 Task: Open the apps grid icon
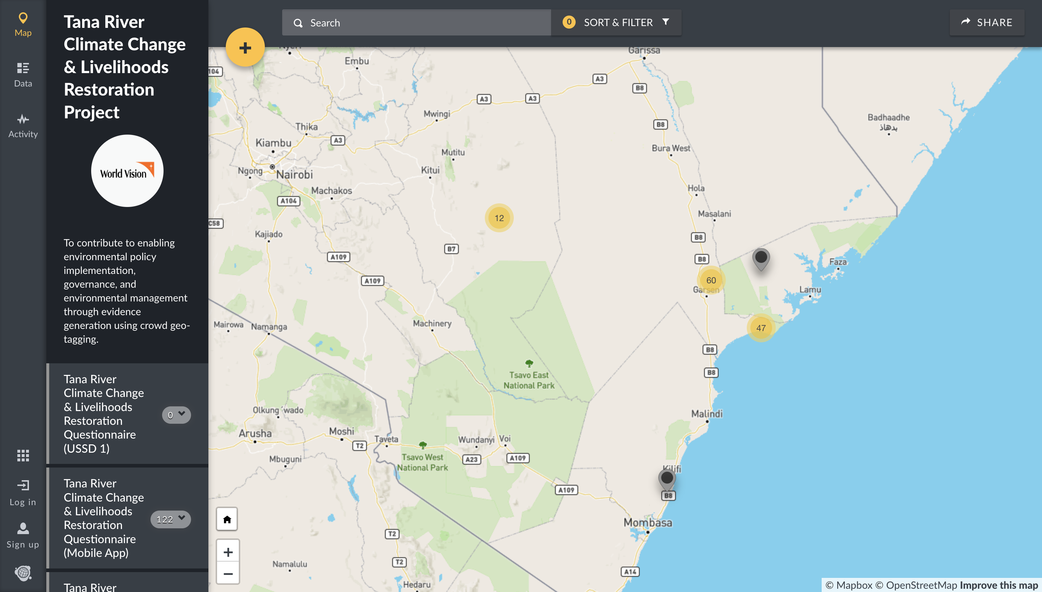click(x=23, y=455)
